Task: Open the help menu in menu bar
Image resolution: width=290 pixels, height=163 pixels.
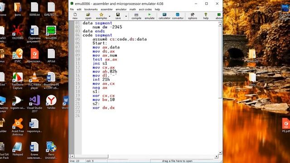Action: click(x=157, y=9)
